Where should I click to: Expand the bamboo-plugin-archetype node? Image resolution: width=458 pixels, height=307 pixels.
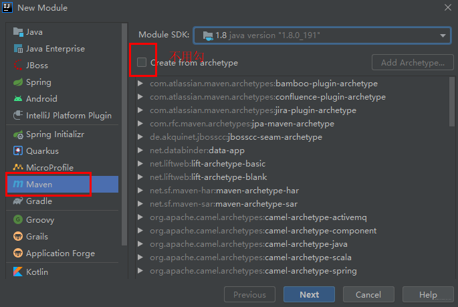tap(140, 84)
